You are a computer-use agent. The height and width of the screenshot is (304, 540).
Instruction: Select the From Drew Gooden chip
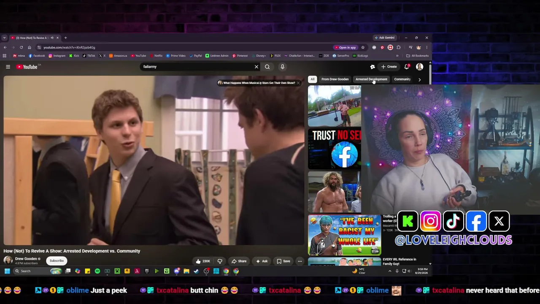pyautogui.click(x=335, y=79)
